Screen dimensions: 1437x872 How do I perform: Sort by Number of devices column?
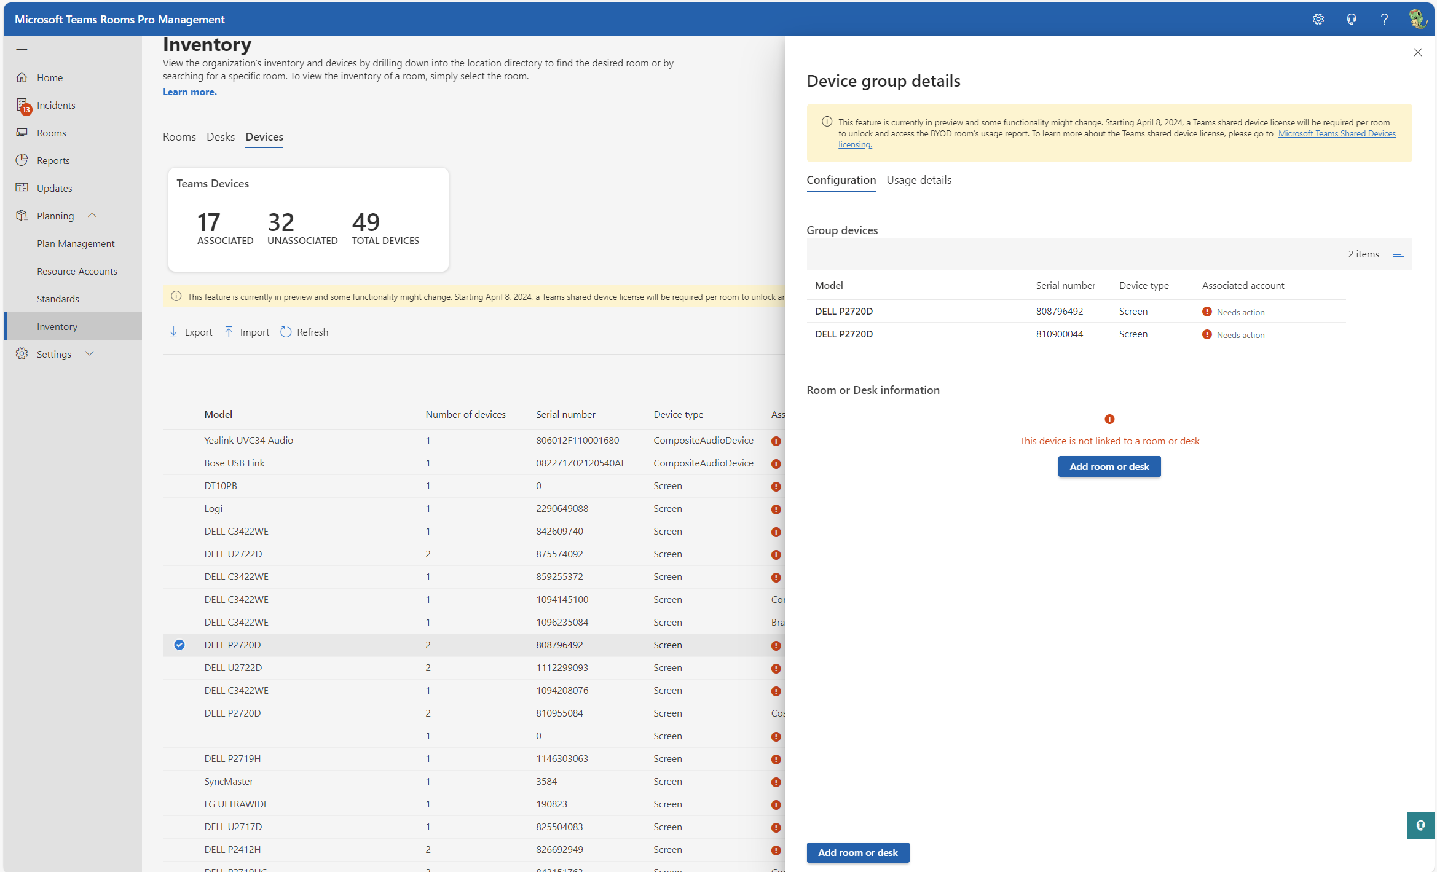[465, 414]
